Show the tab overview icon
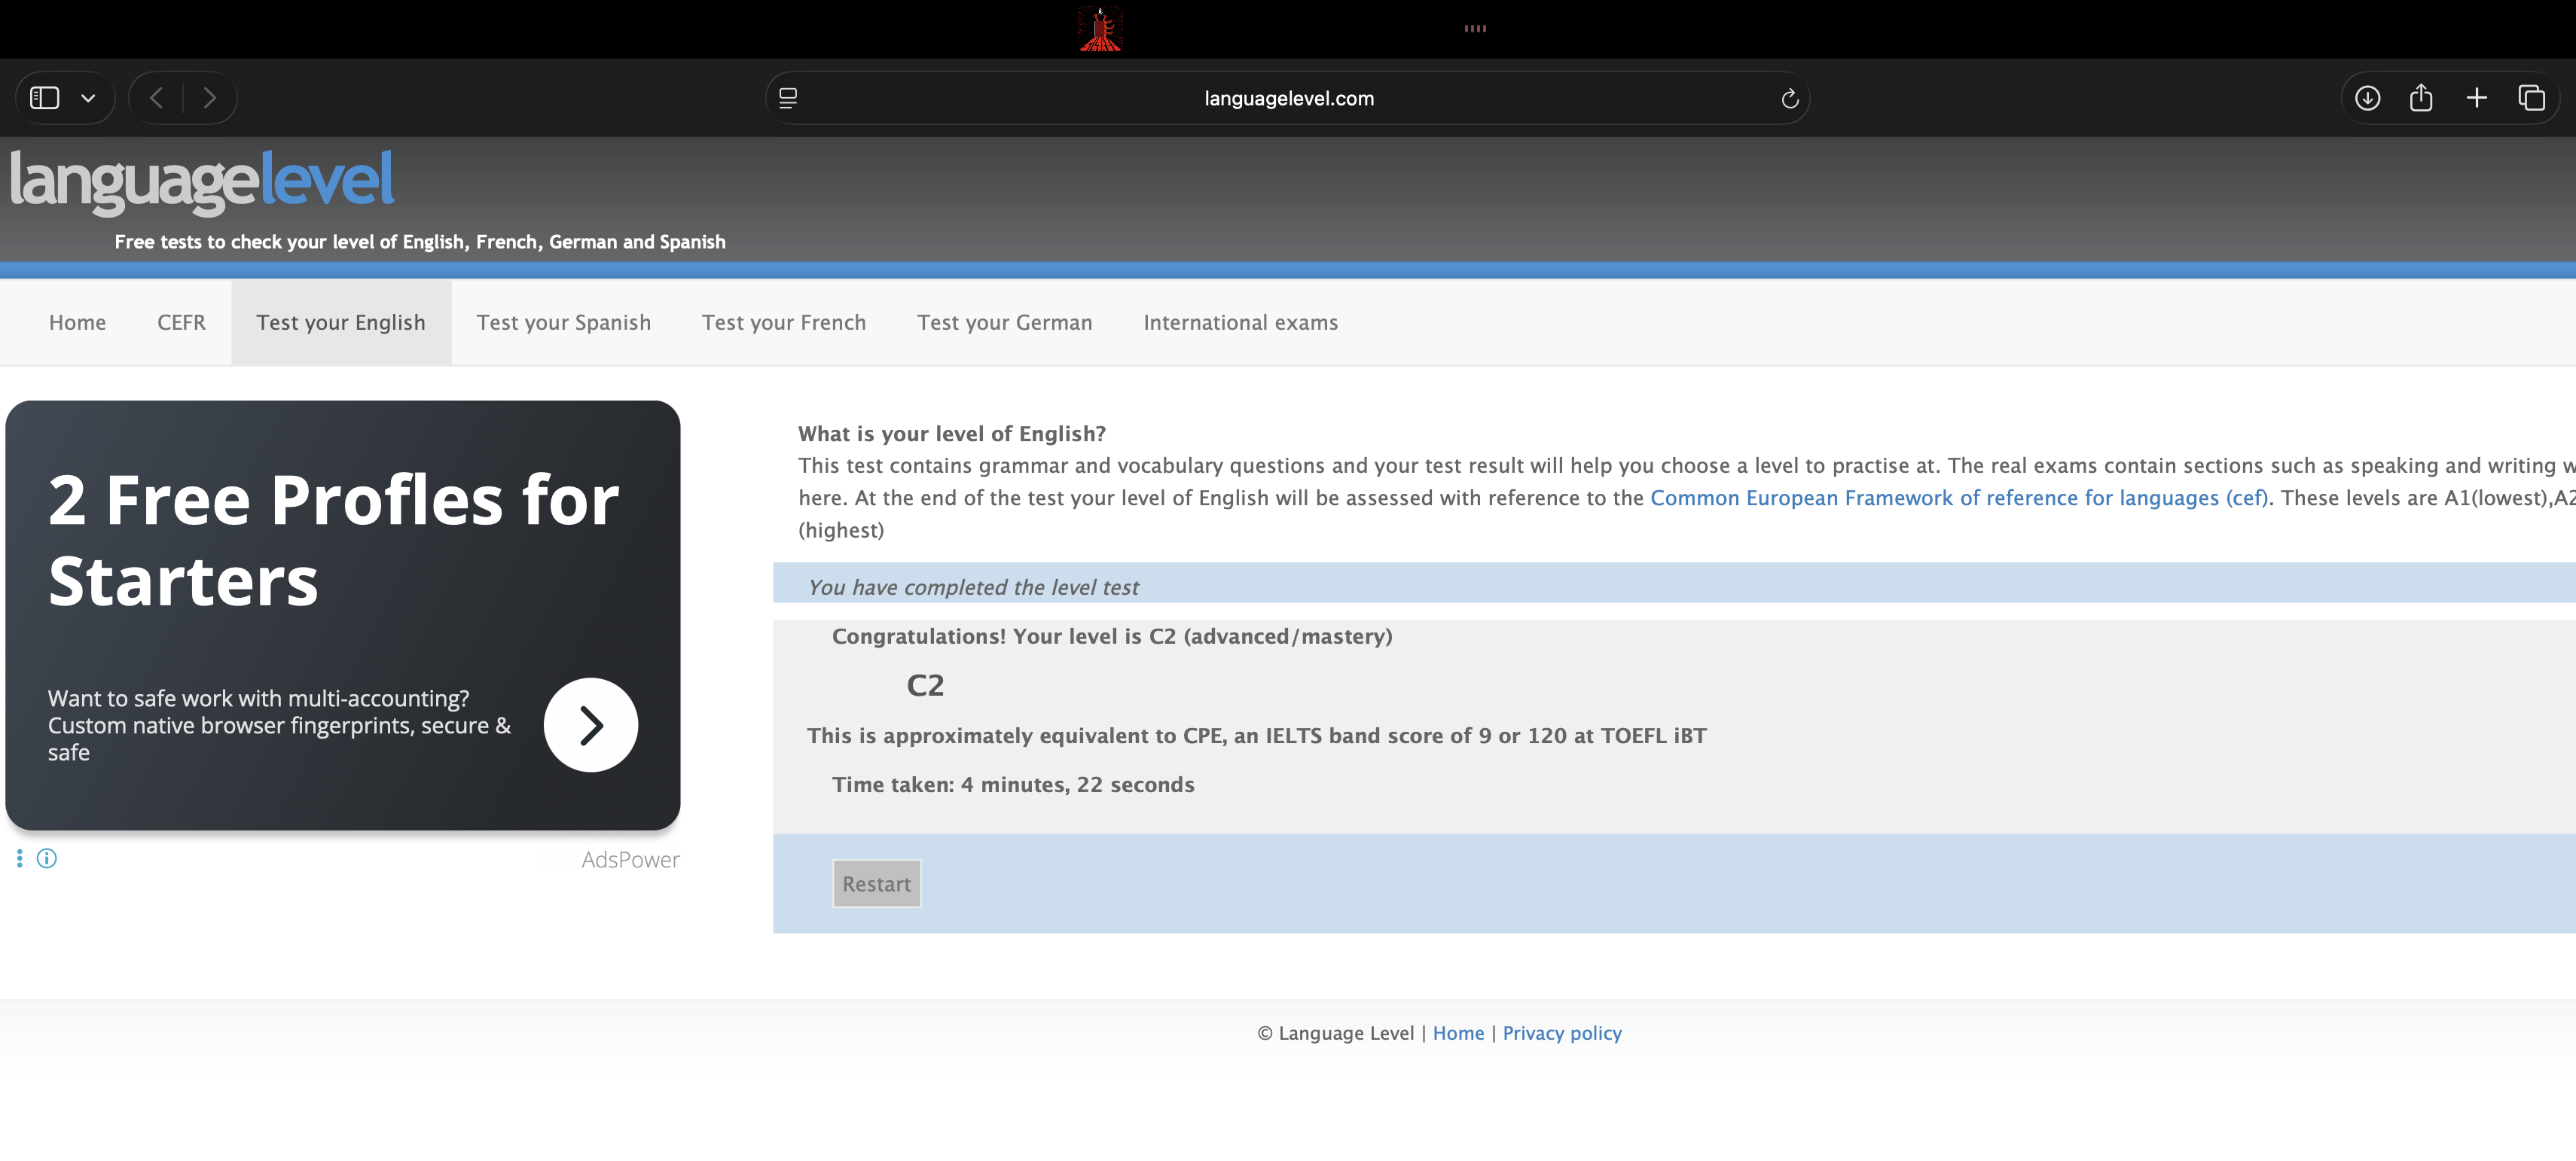The height and width of the screenshot is (1161, 2576). 2531,98
